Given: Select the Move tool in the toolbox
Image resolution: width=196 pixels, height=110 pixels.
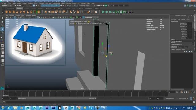Looking at the screenshot, I should tap(2, 29).
